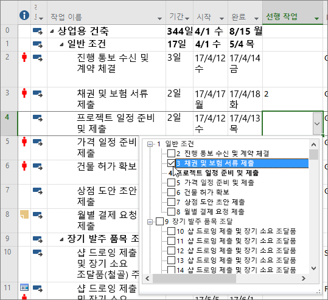Select the 프로젝트 일정 준비 및 제출 task name cell

[106, 124]
